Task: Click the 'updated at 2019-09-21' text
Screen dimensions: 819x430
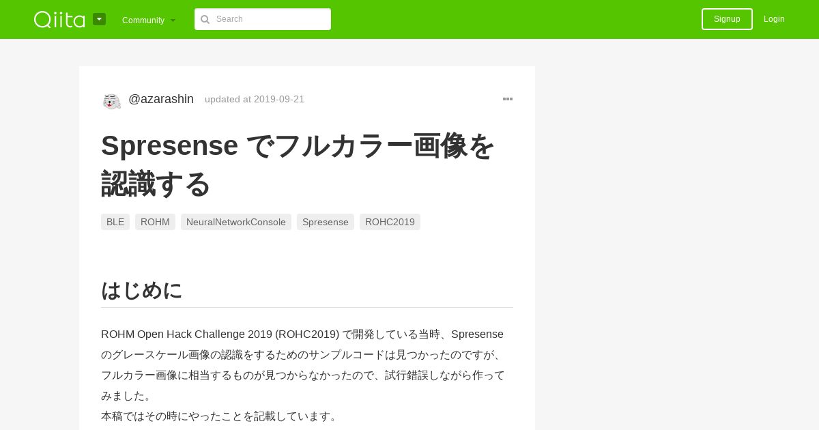Action: pos(255,99)
